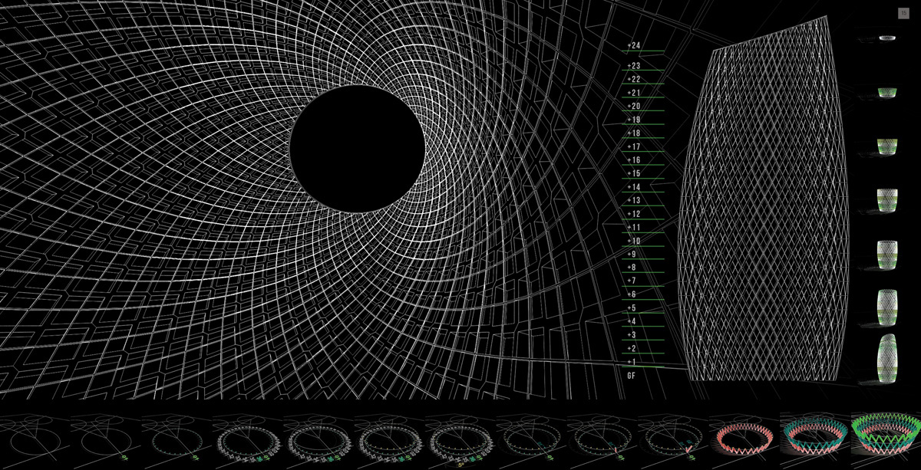Click the black circle in spiral center
The width and height of the screenshot is (921, 470).
coord(357,149)
